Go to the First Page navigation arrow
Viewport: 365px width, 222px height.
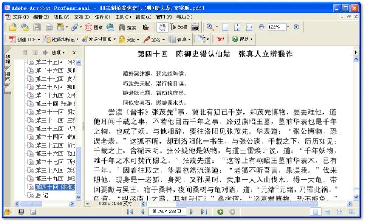pos(130,212)
